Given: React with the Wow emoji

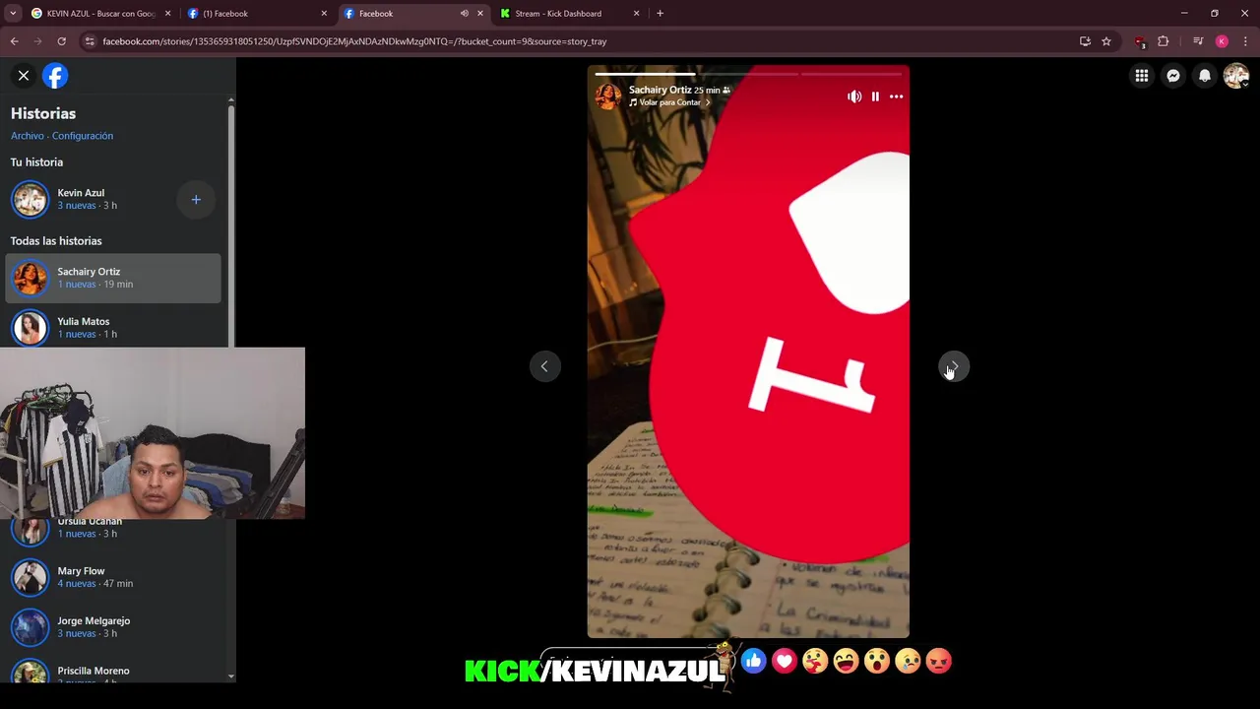Looking at the screenshot, I should 877,661.
